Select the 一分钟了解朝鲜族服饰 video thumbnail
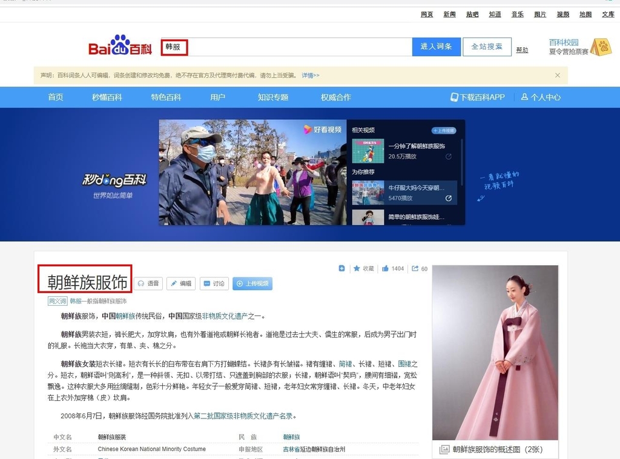 click(x=368, y=151)
